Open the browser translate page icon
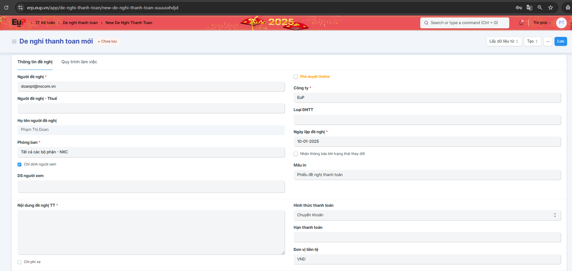 529,8
